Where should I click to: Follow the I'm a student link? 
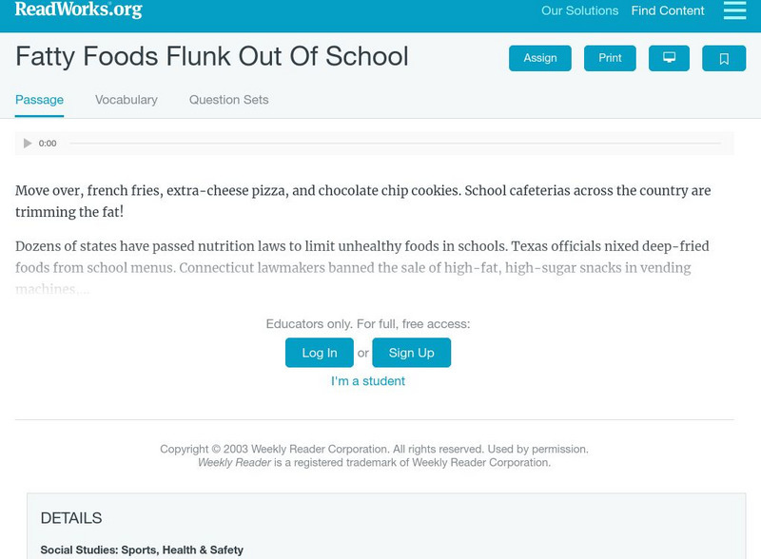(368, 381)
